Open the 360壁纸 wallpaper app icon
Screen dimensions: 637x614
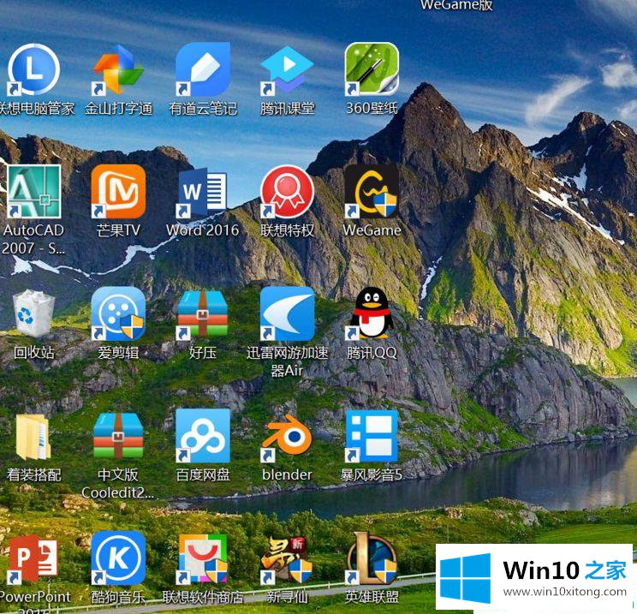pyautogui.click(x=372, y=69)
